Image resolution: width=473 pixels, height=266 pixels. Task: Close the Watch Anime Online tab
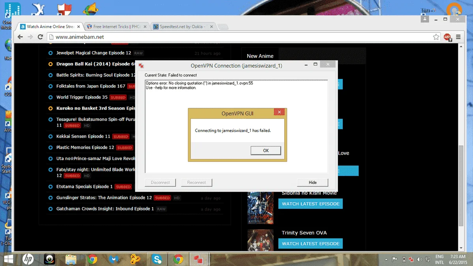pyautogui.click(x=79, y=26)
